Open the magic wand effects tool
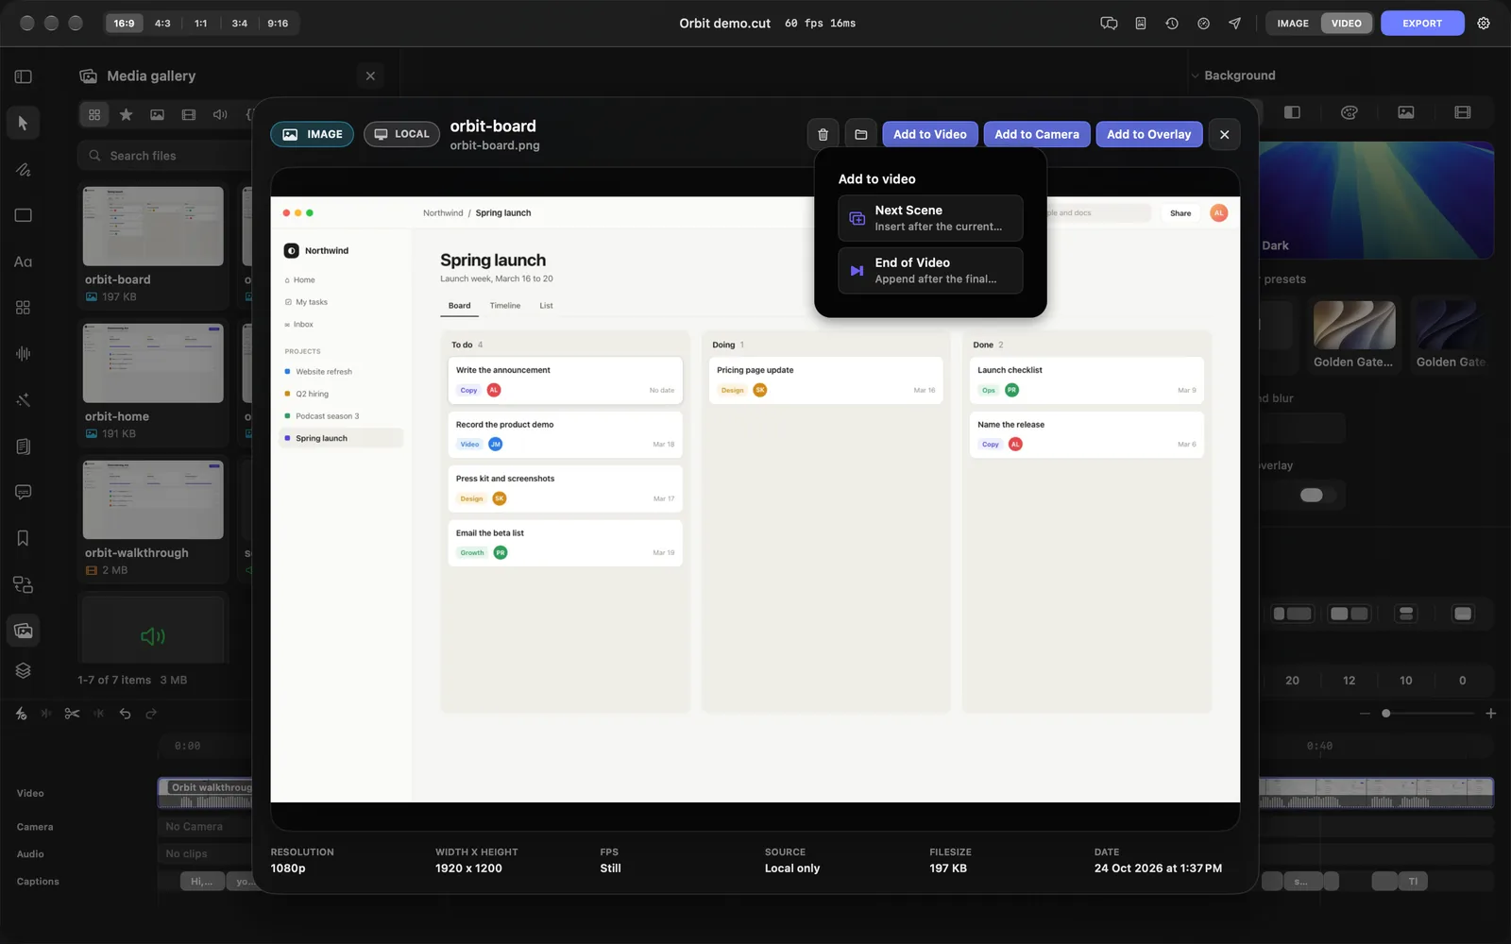Screen dimensions: 1511x944 click(23, 399)
